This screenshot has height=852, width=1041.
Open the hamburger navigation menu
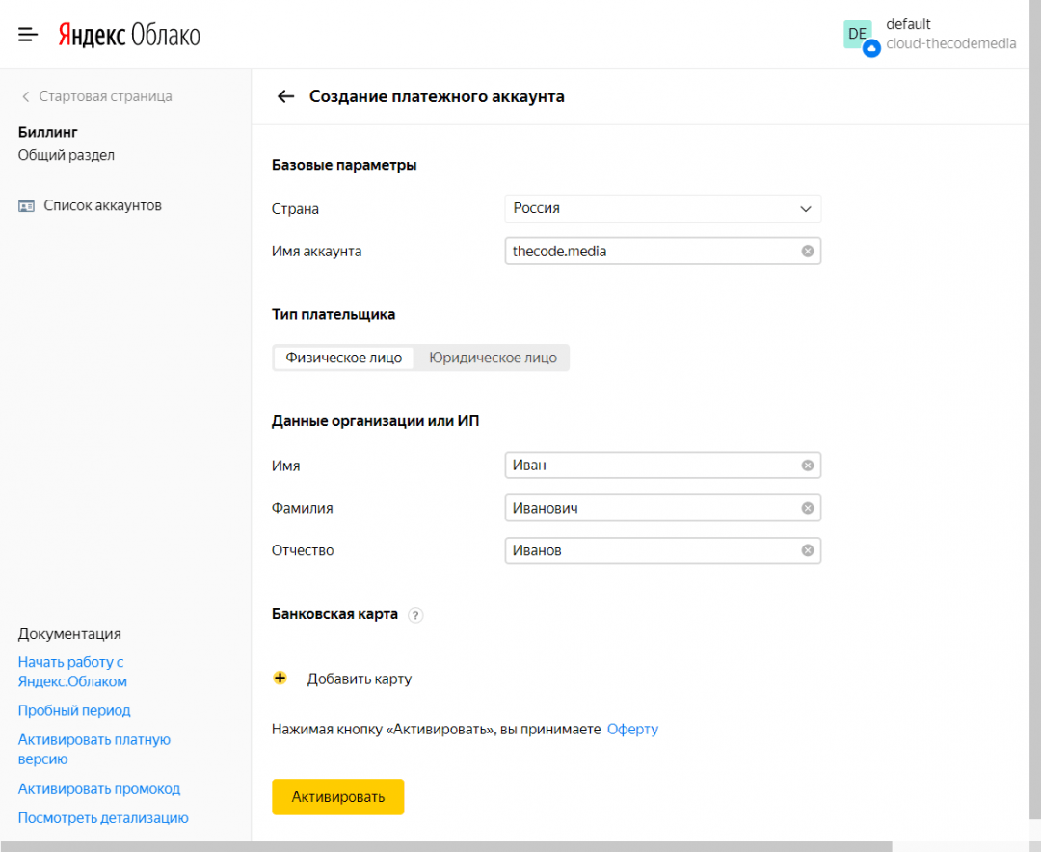28,34
